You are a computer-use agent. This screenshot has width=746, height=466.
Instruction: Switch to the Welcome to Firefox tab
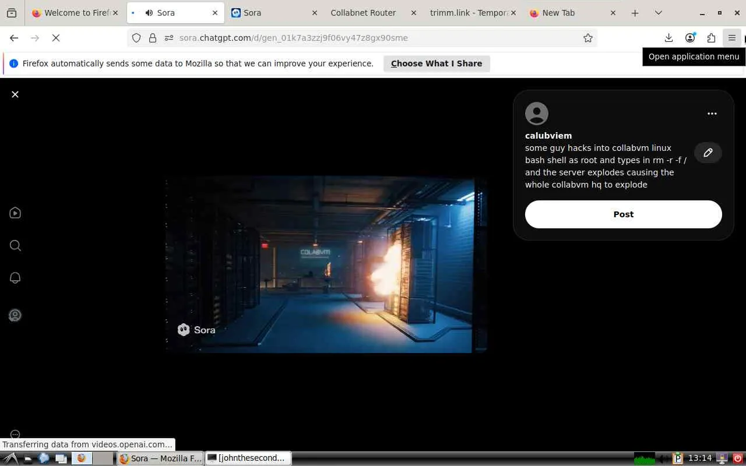pyautogui.click(x=75, y=13)
